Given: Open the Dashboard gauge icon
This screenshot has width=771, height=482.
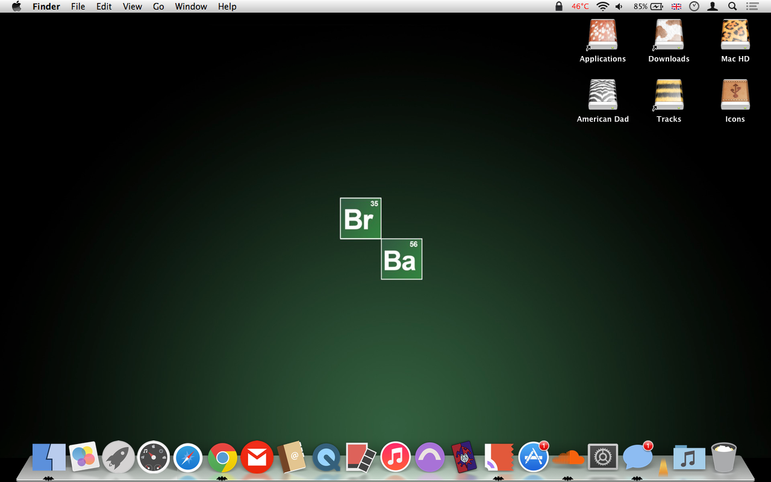Looking at the screenshot, I should point(153,457).
